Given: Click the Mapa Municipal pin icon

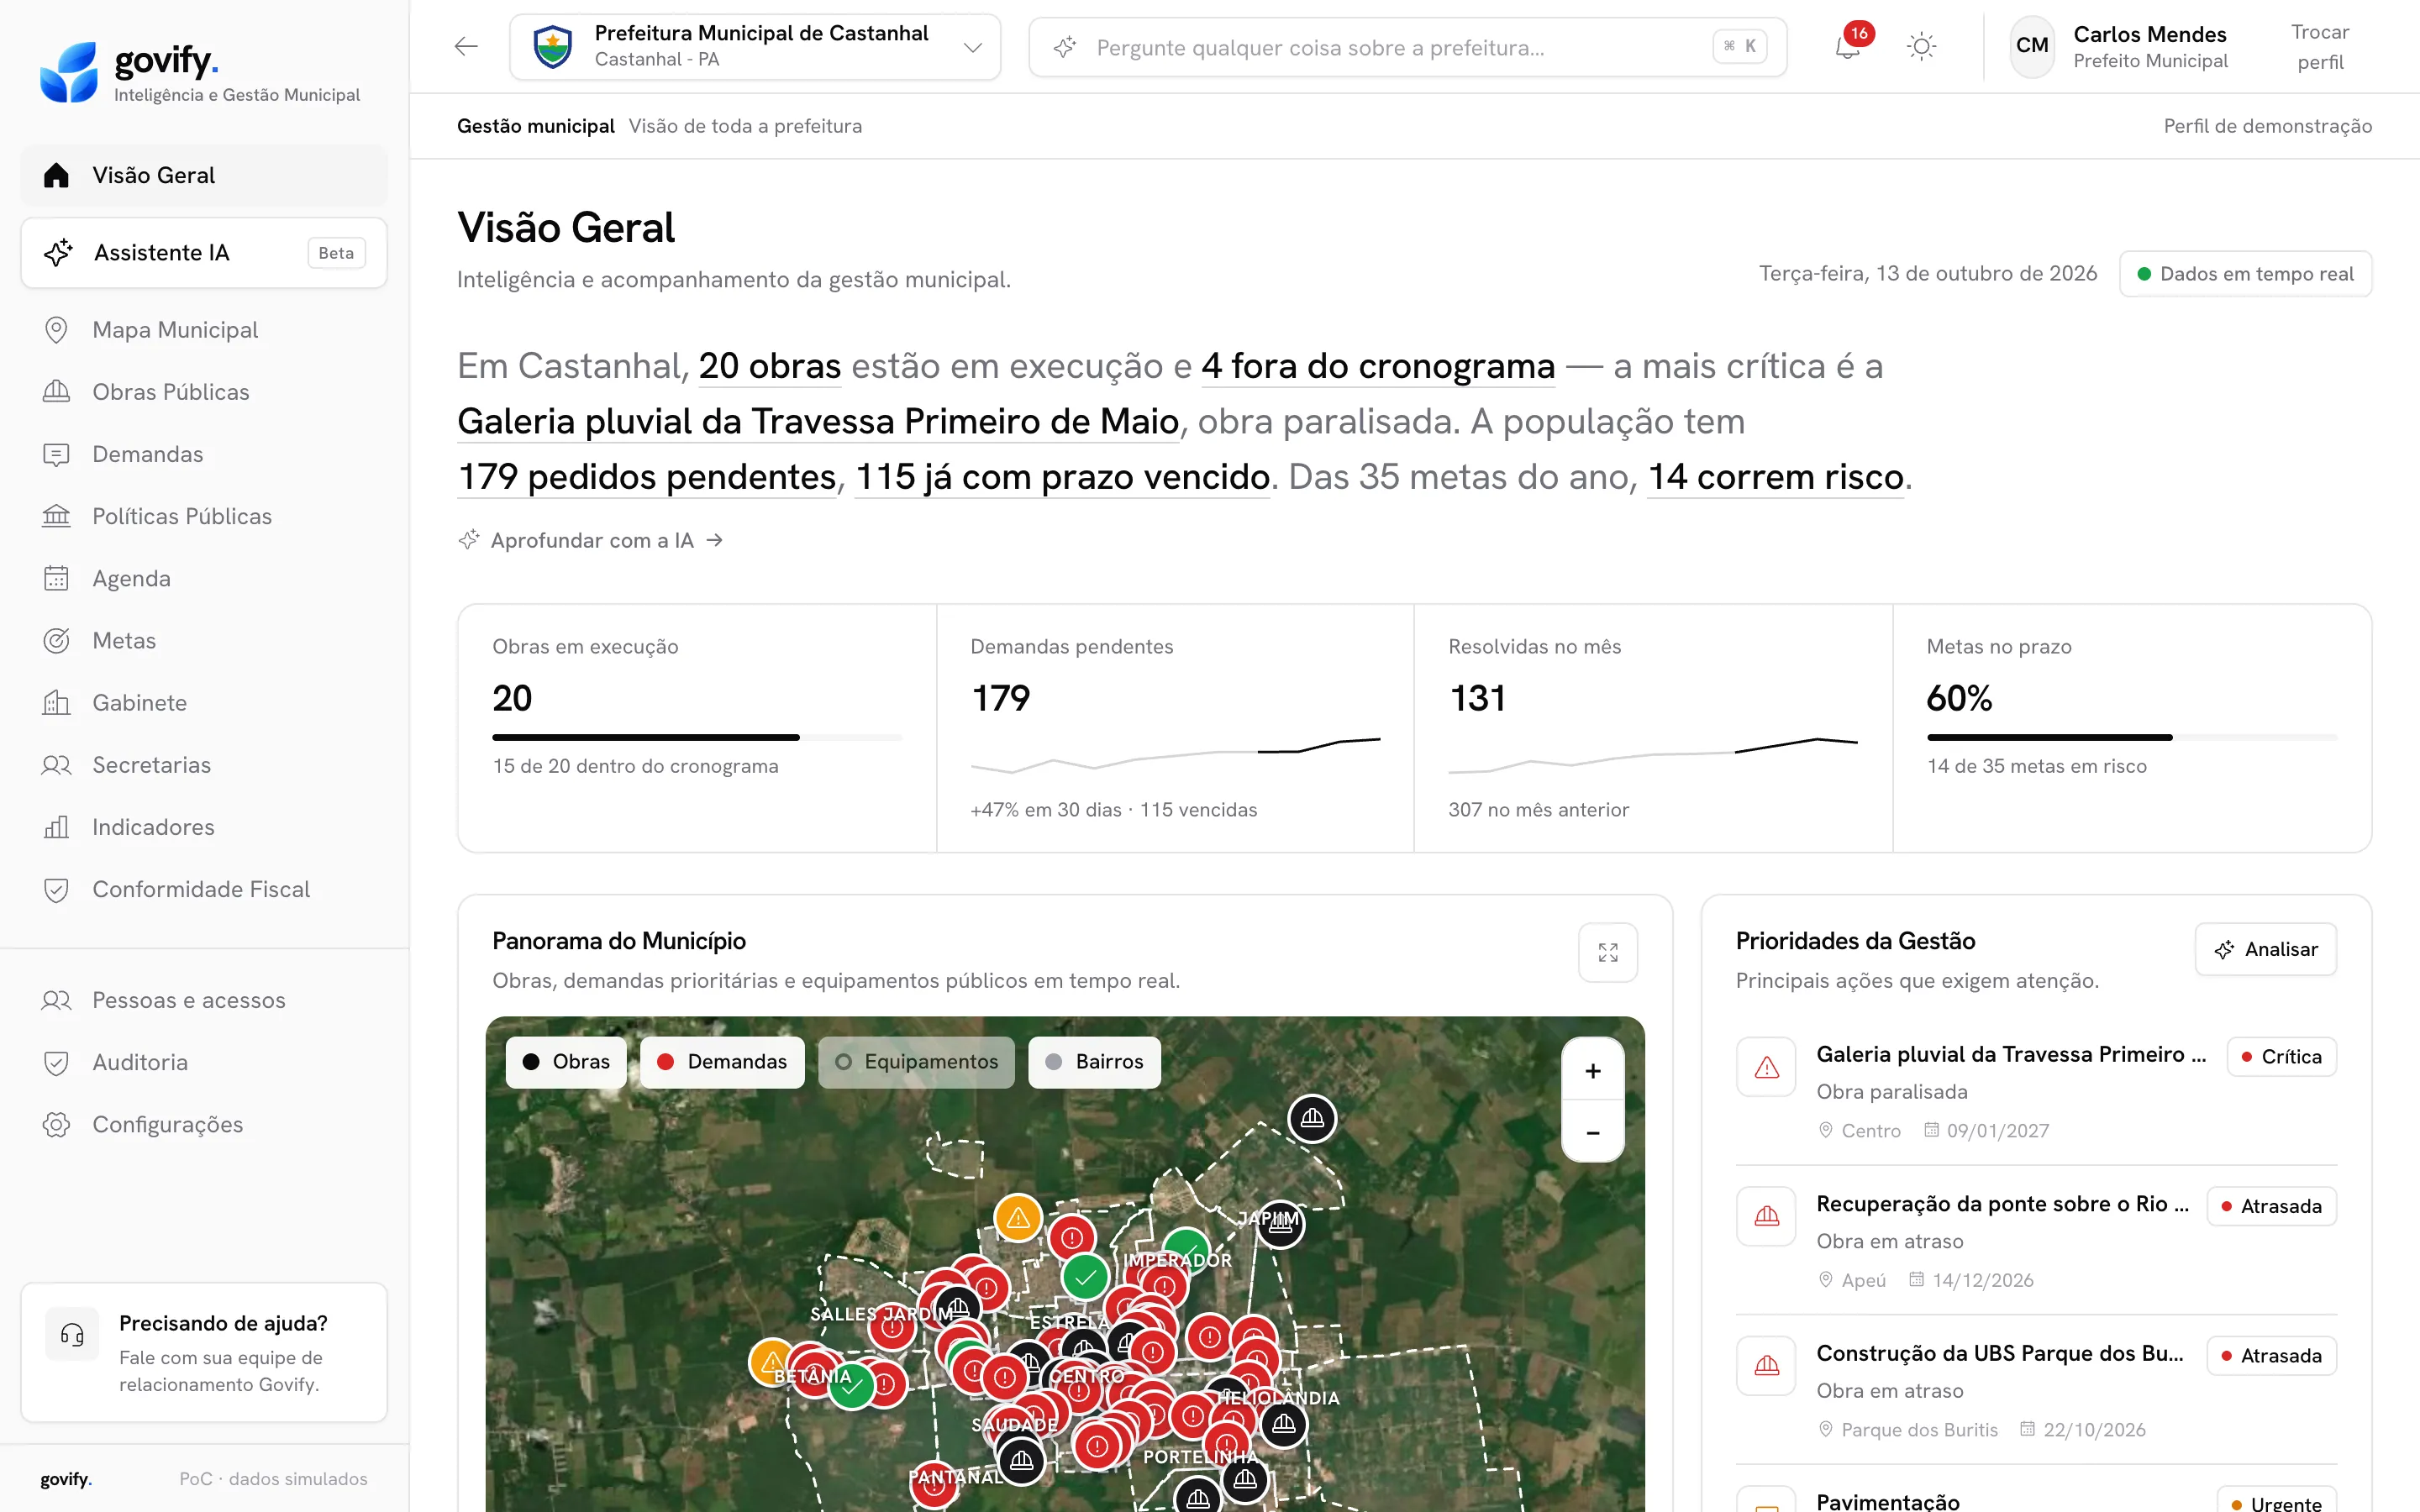Looking at the screenshot, I should [57, 330].
